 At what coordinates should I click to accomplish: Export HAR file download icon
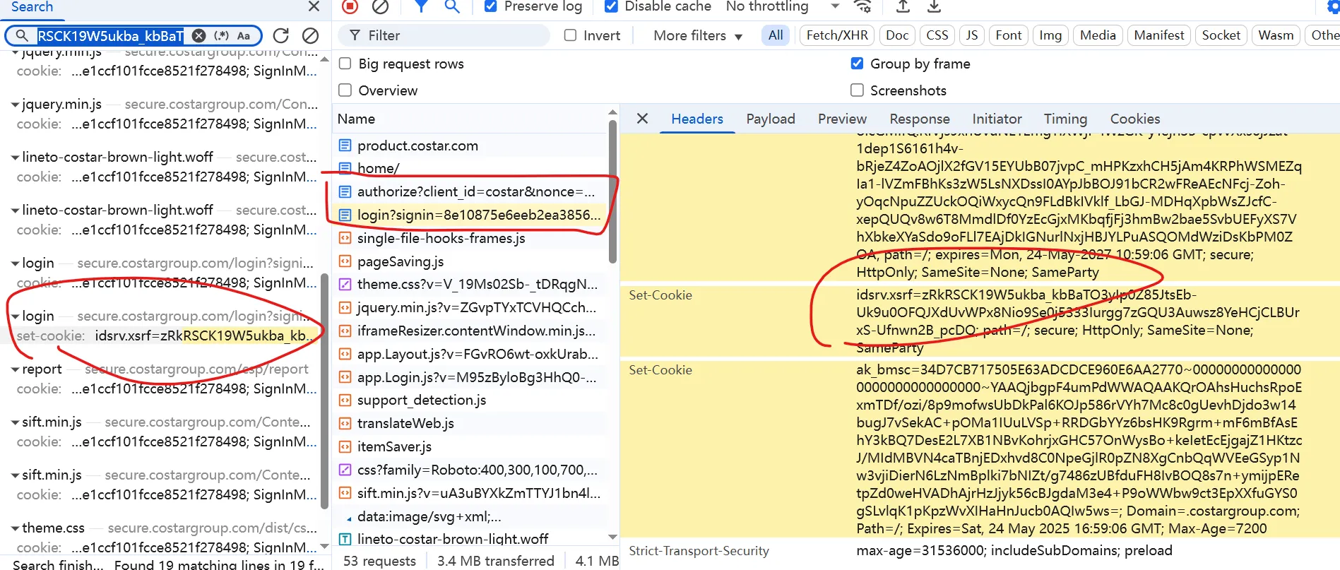pyautogui.click(x=934, y=6)
